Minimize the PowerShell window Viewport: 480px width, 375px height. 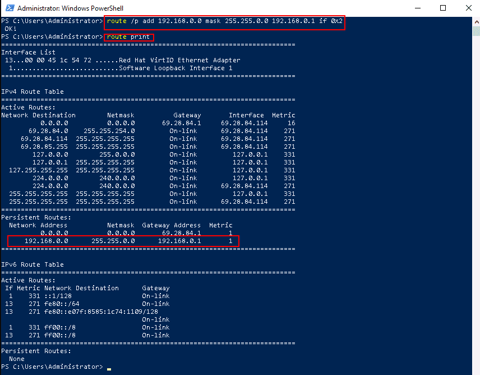[418, 8]
